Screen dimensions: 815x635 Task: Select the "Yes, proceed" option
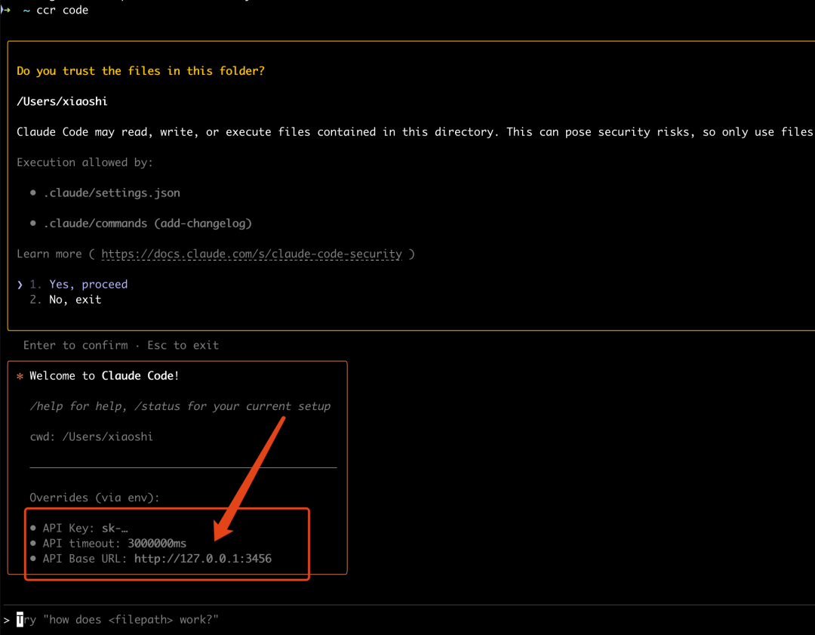pyautogui.click(x=88, y=285)
